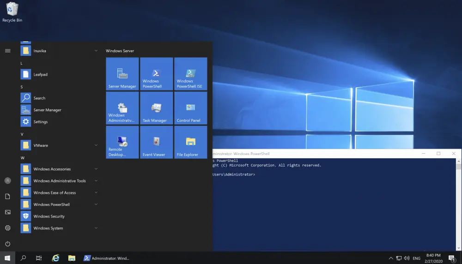Click the W letter header in app list

(22, 158)
